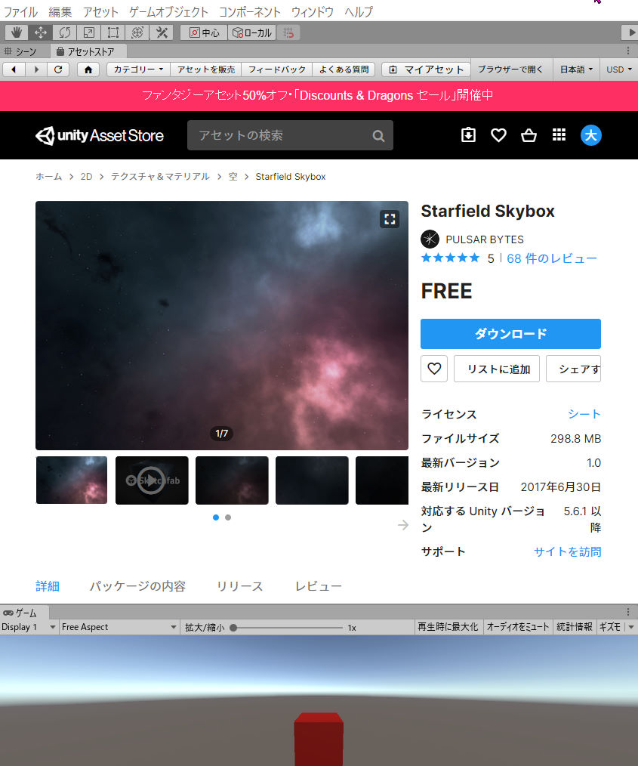Open the 日本語 language dropdown
Viewport: 638px width, 766px height.
tap(576, 69)
